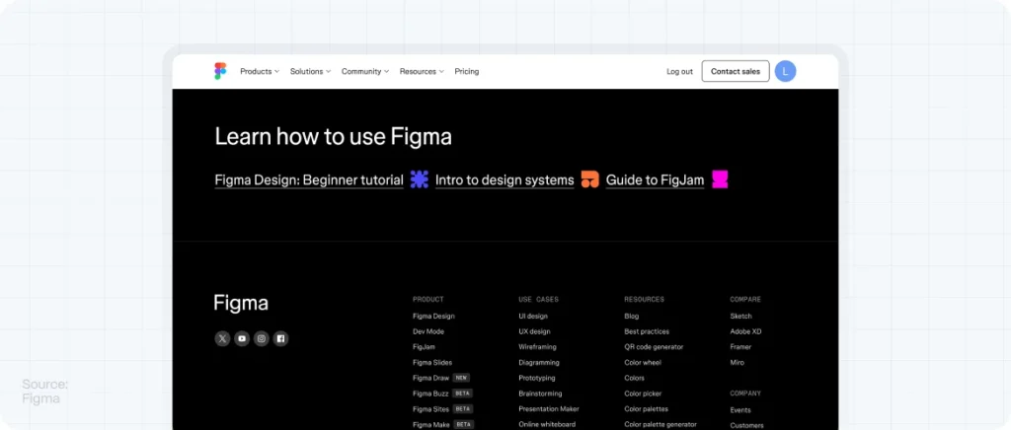This screenshot has height=430, width=1011.
Task: Click Log out in the header
Action: [x=679, y=71]
